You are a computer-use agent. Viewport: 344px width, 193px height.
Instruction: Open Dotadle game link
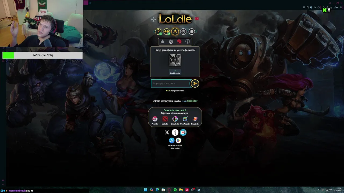pyautogui.click(x=165, y=120)
